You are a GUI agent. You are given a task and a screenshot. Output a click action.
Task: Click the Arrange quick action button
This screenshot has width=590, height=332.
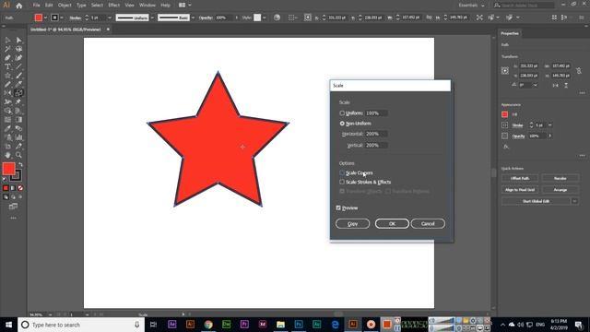[x=560, y=190]
